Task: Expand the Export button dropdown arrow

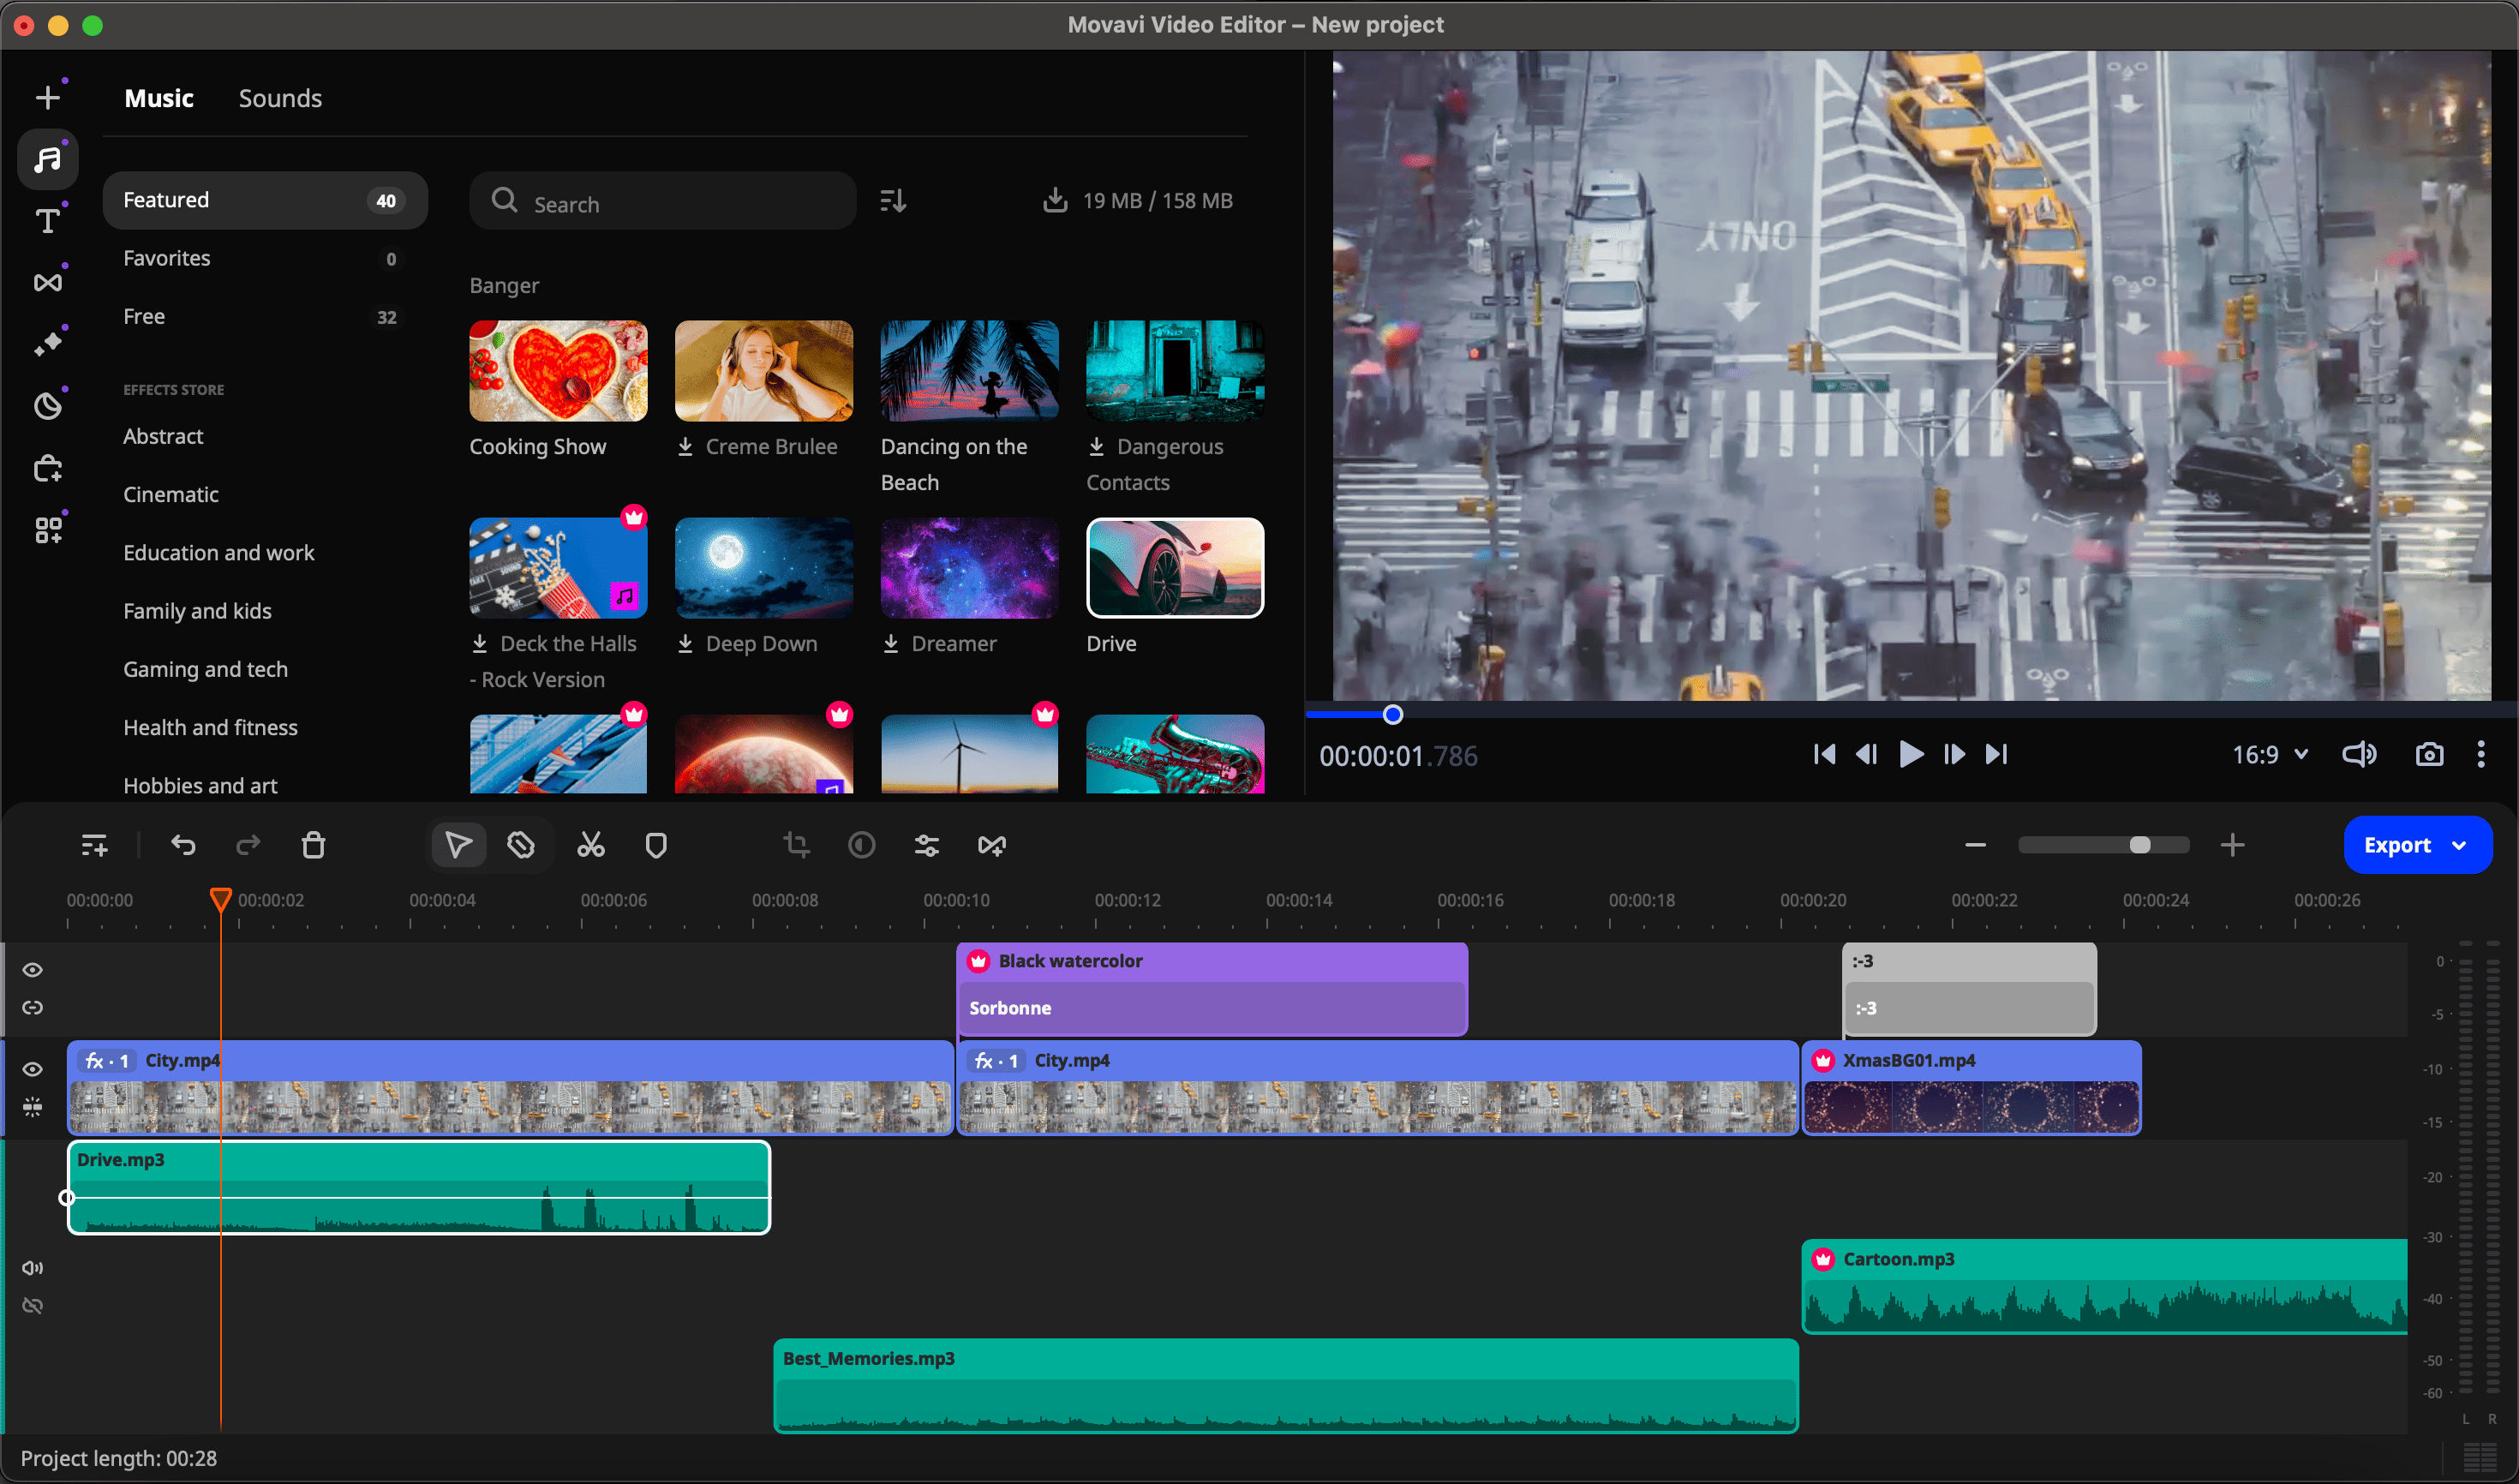Action: [2459, 846]
